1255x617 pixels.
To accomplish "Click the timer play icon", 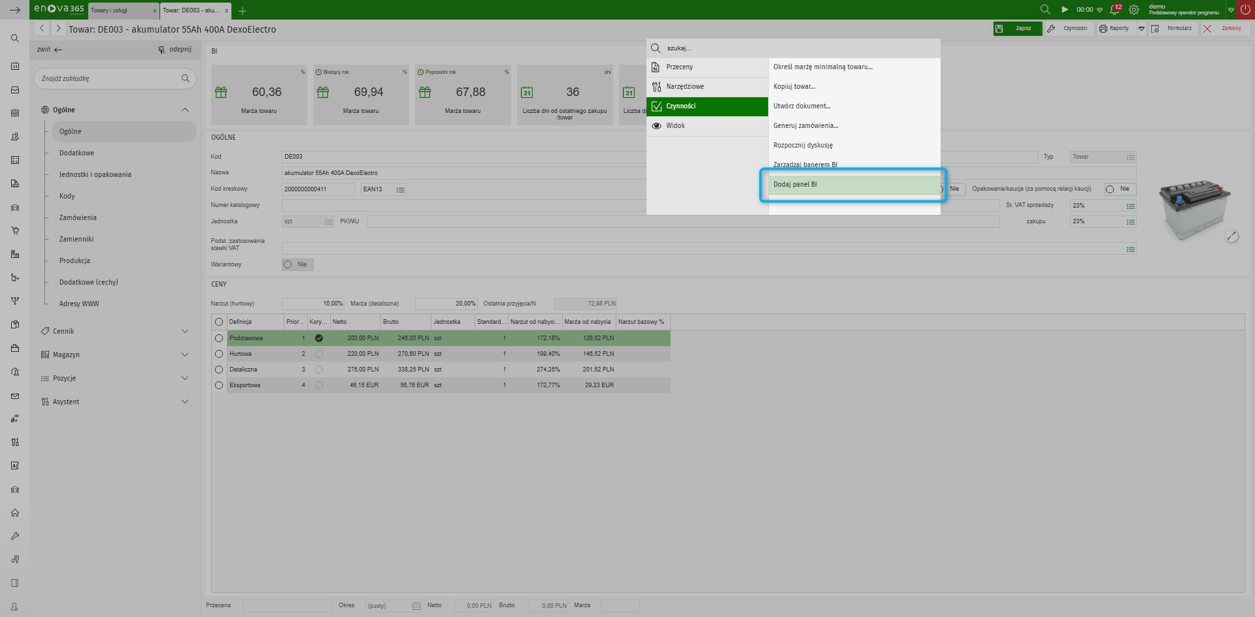I will [x=1065, y=10].
